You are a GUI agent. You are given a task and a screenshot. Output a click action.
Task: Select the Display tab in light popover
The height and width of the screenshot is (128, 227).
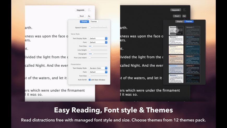coord(84,21)
